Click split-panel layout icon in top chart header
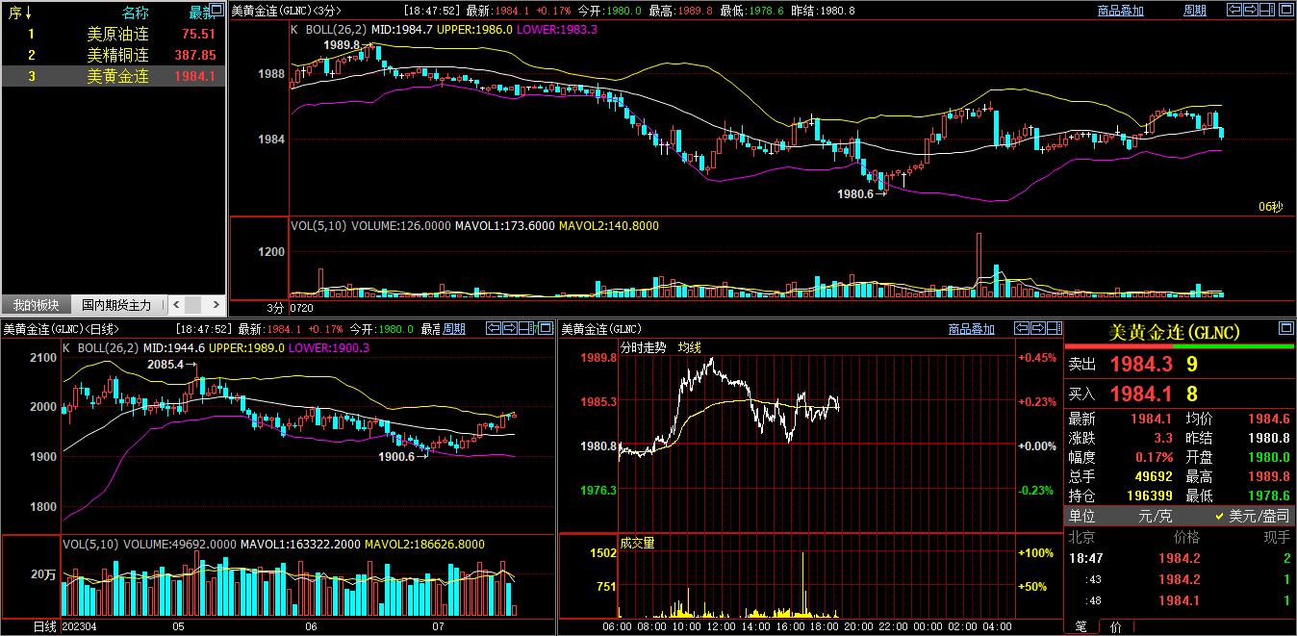Screen dimensions: 1297x636 (x=1268, y=10)
